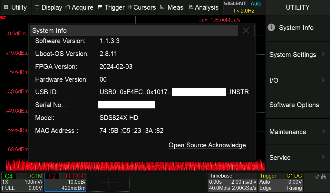Click the USB ID string
The height and width of the screenshot is (193, 330).
coord(174,92)
